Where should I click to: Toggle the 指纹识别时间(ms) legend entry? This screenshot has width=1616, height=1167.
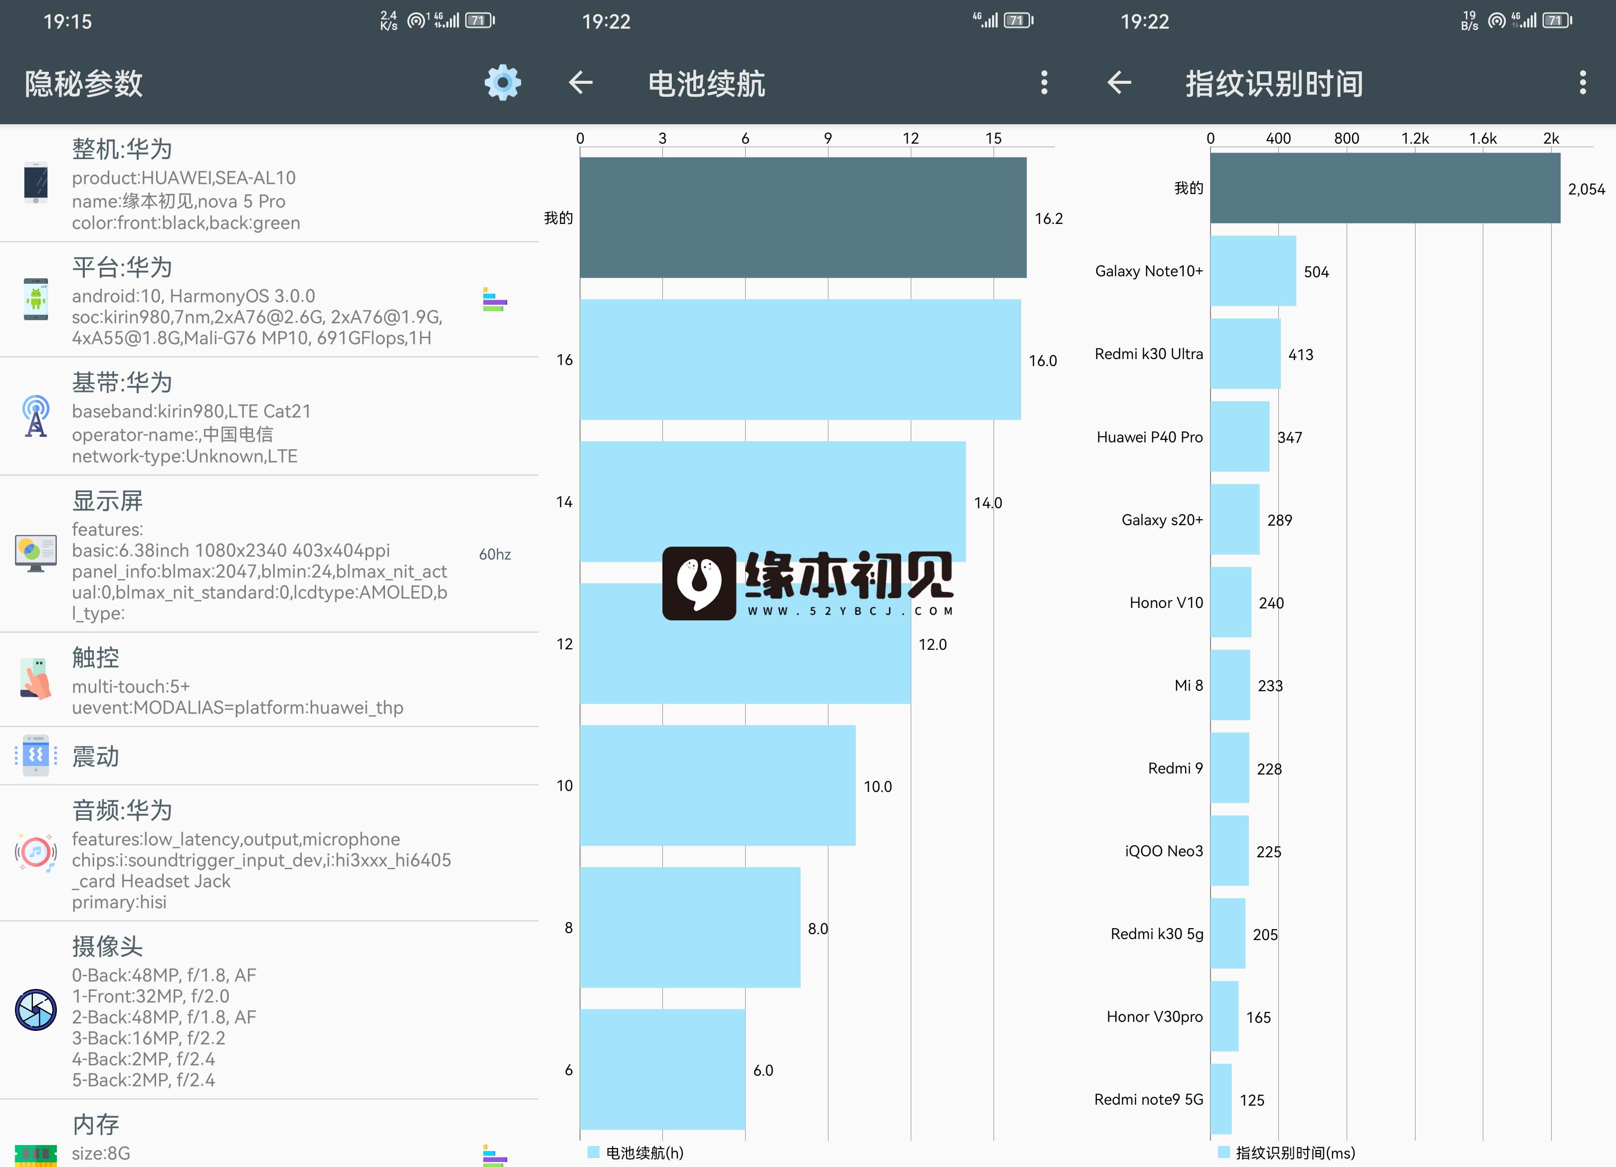(1287, 1152)
